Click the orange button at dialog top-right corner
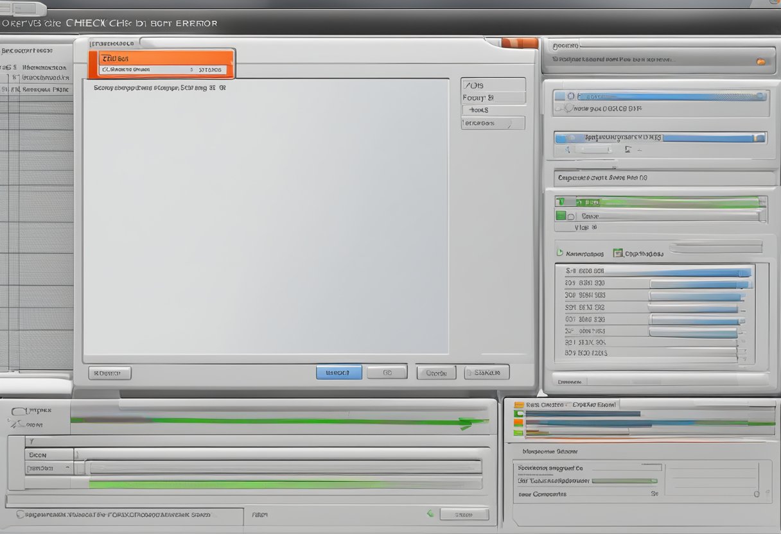Image resolution: width=781 pixels, height=534 pixels. click(x=519, y=43)
